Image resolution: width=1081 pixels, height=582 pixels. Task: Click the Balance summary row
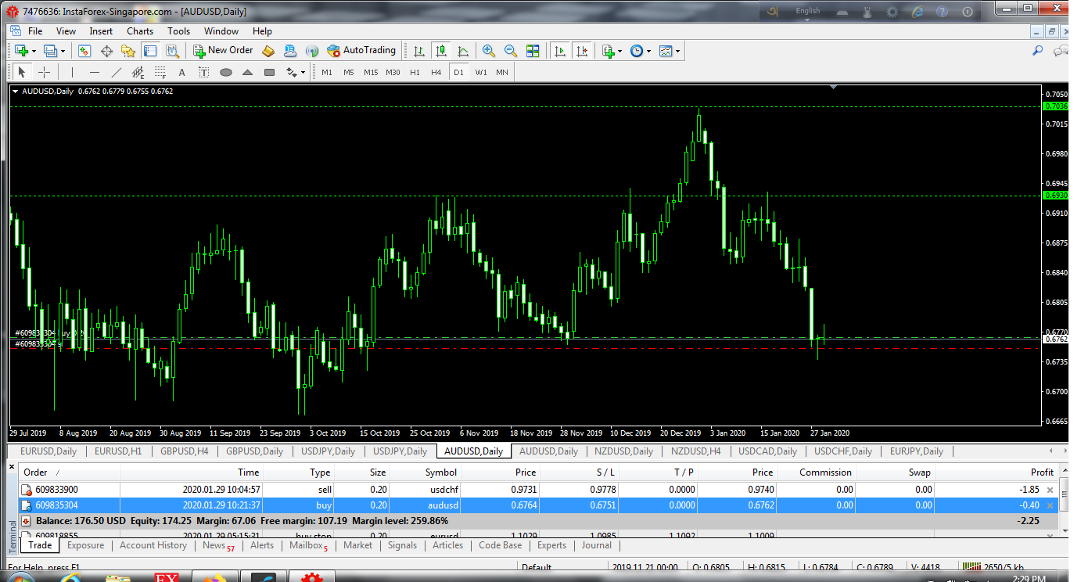click(538, 521)
